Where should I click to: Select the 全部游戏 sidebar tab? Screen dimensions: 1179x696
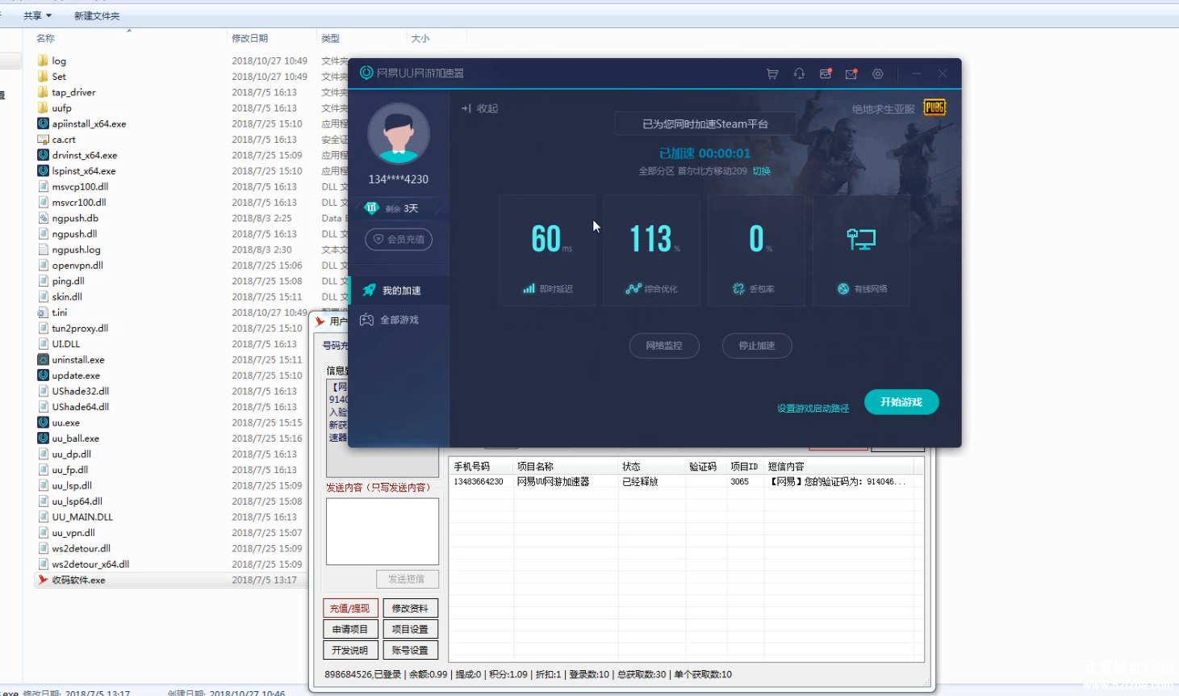click(399, 320)
